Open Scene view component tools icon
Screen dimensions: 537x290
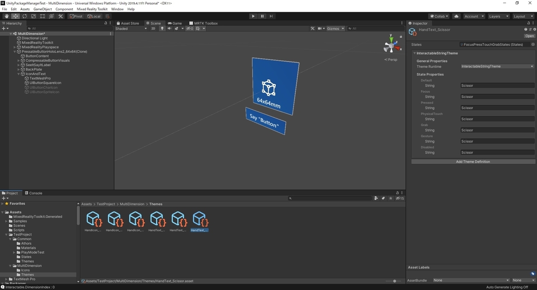(x=313, y=29)
